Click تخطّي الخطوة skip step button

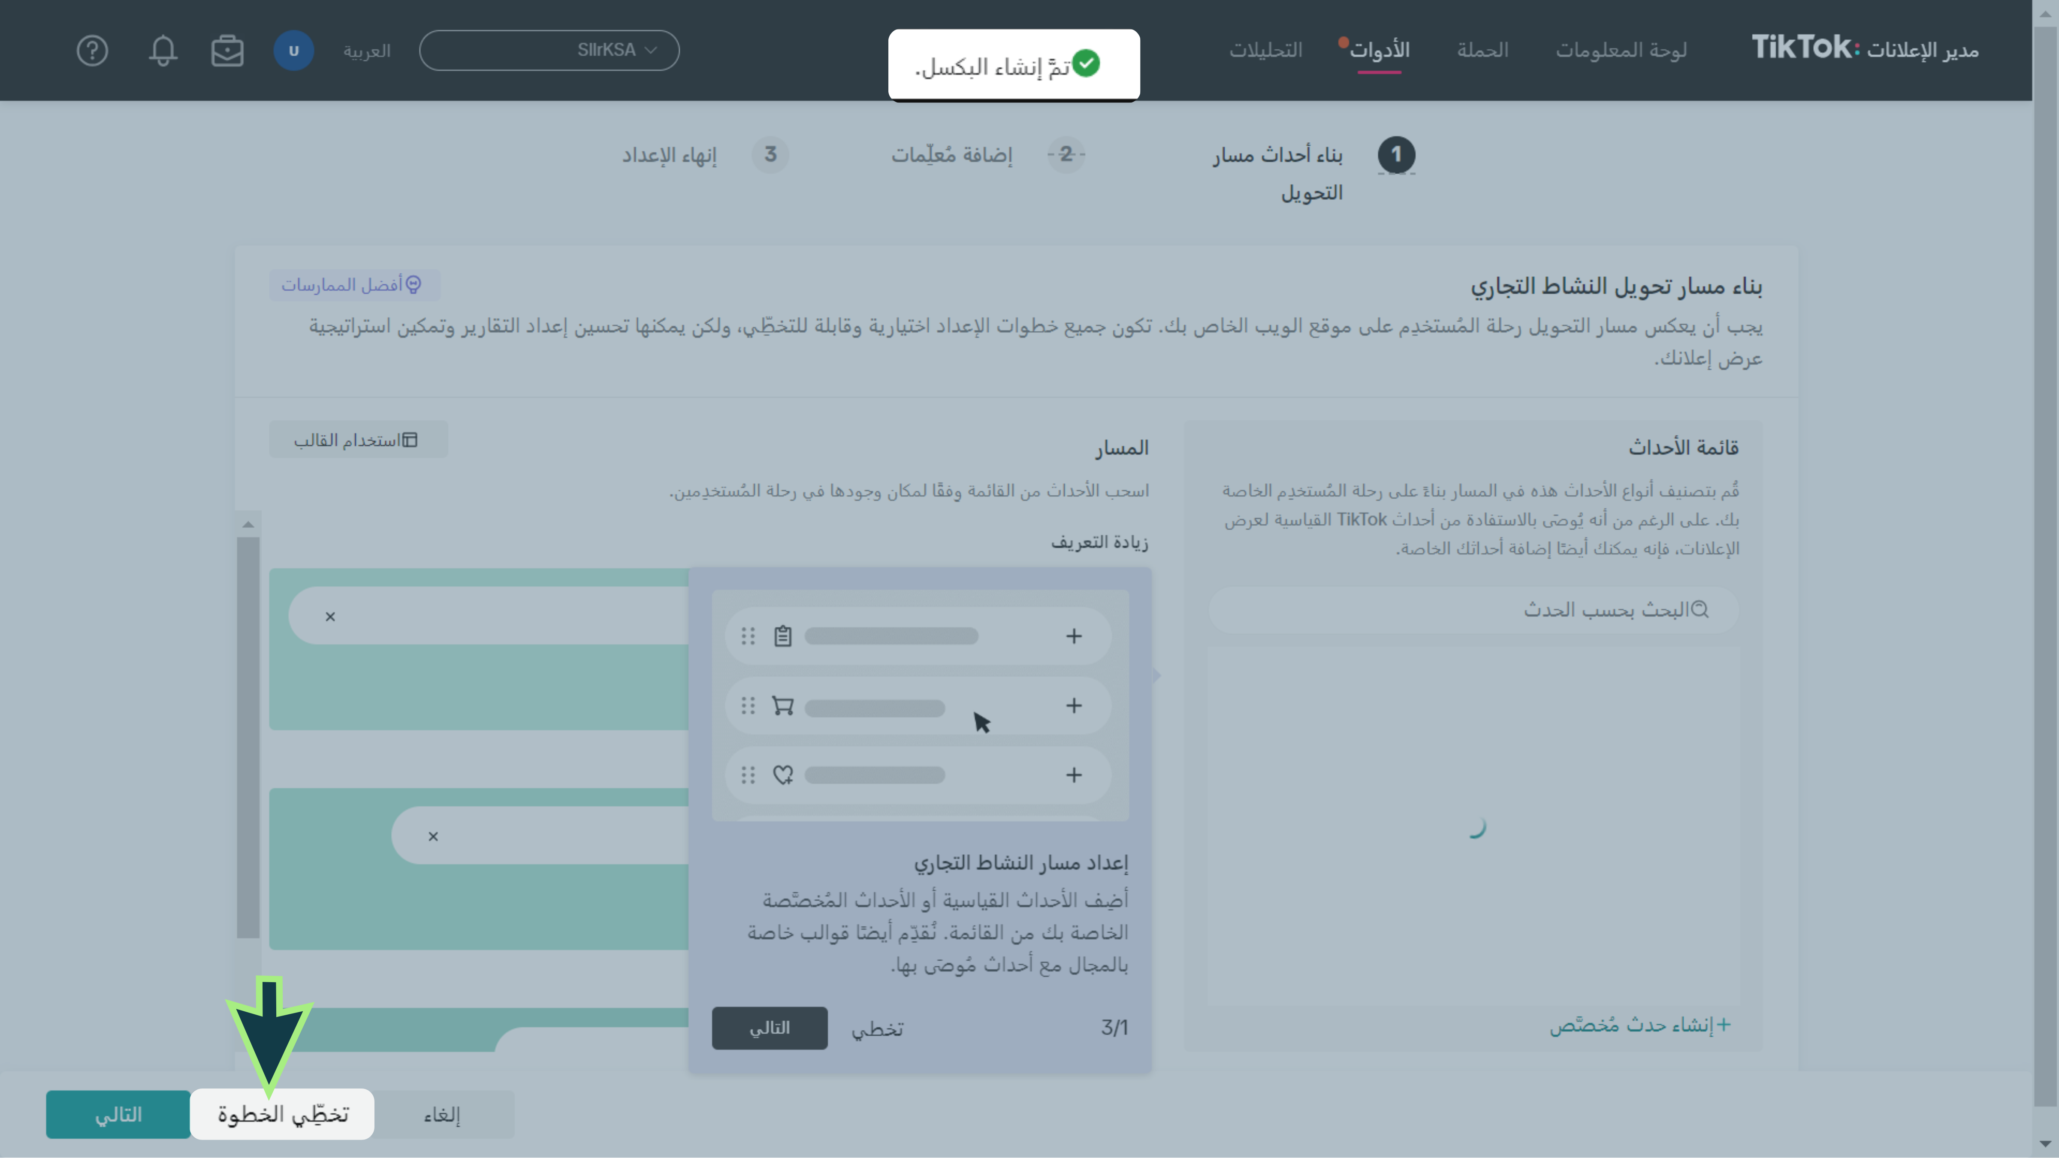coord(282,1114)
